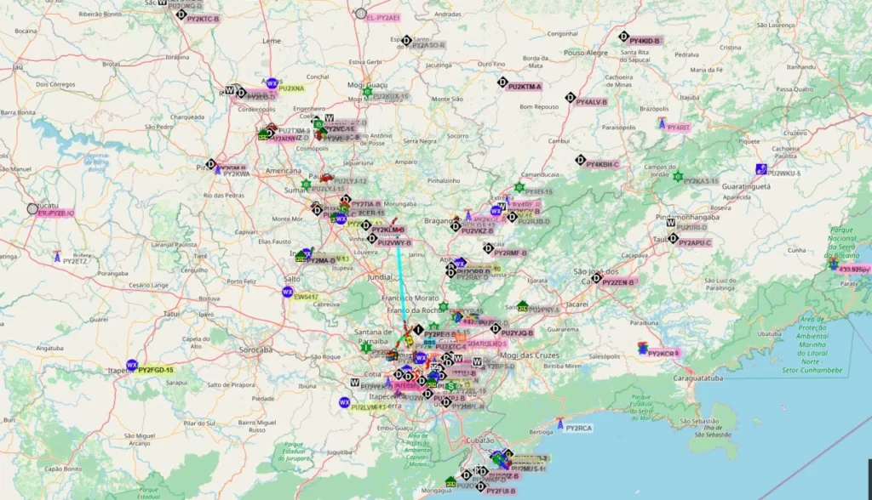Click the PU2KTM-A callsign label
Viewport: 872px width, 500px height.
[x=525, y=87]
